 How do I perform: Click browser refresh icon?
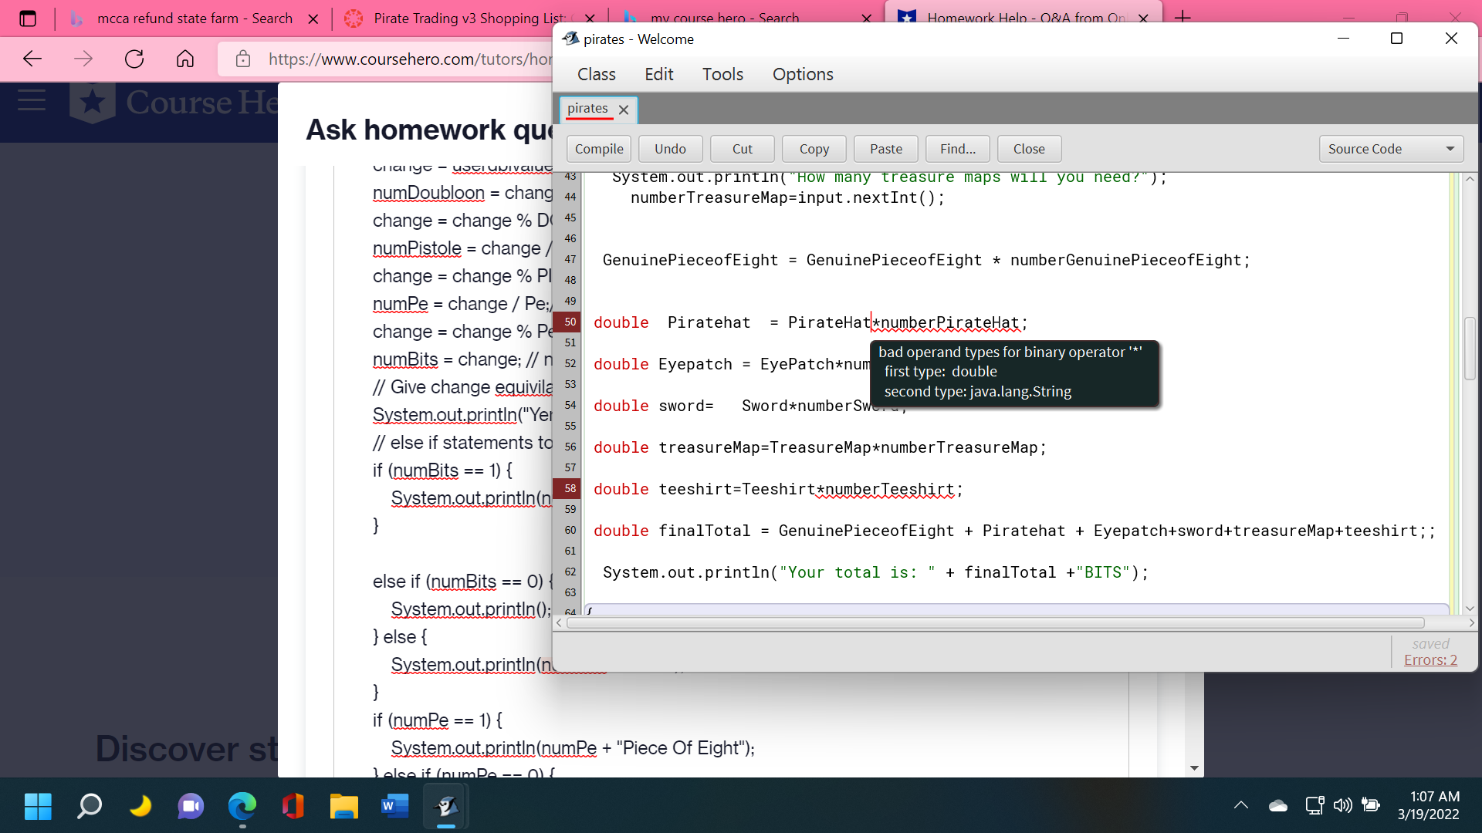(134, 59)
